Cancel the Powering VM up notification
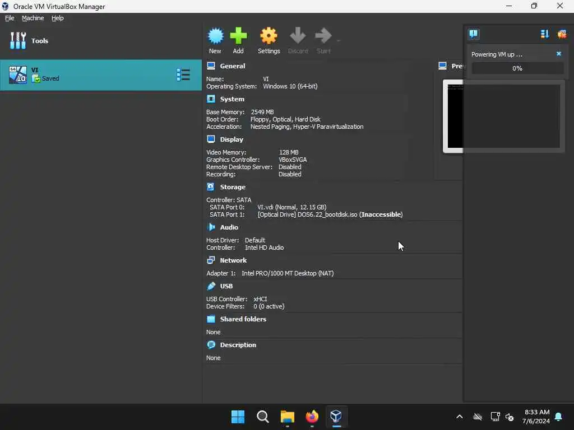574x430 pixels. coord(559,54)
